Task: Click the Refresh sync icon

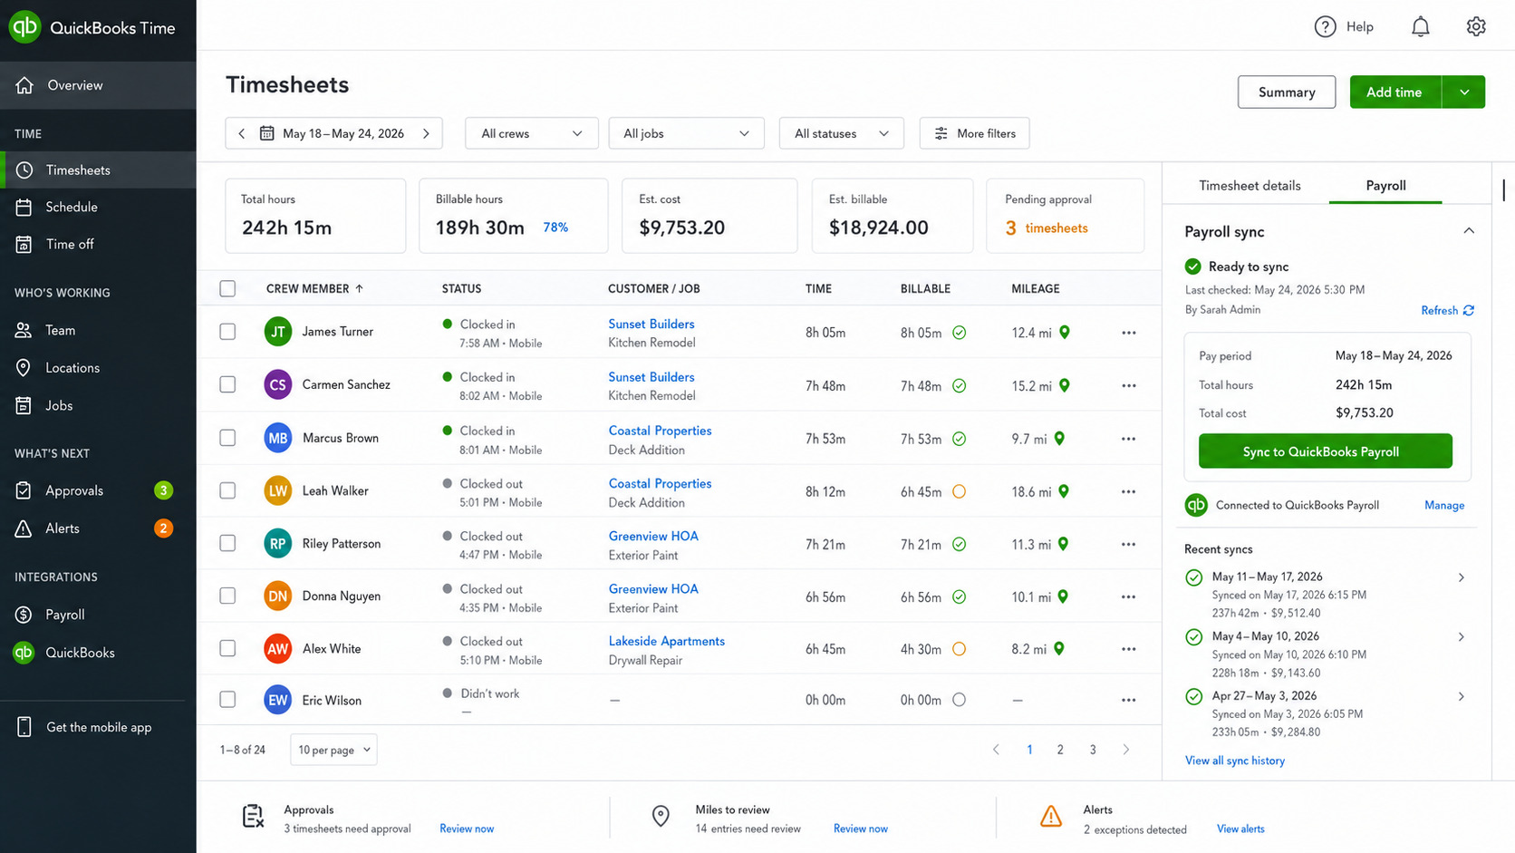Action: 1469,310
